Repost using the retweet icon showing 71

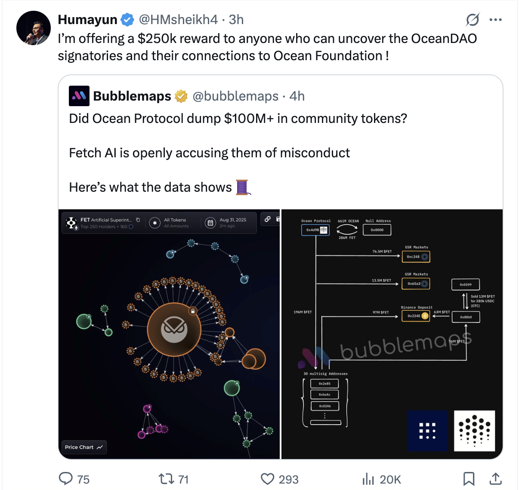pyautogui.click(x=165, y=479)
